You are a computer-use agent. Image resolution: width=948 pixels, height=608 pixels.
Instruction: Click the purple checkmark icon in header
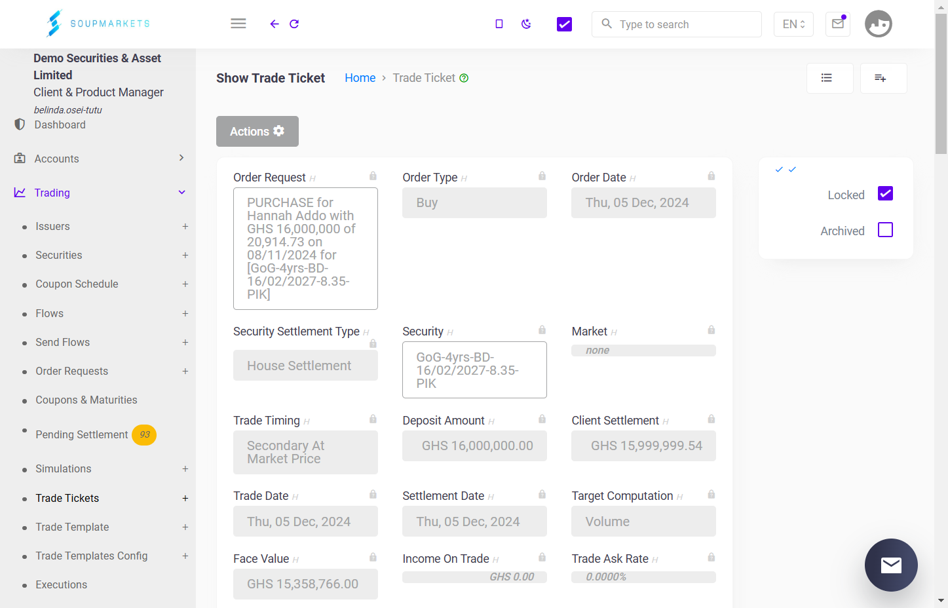[x=564, y=24]
